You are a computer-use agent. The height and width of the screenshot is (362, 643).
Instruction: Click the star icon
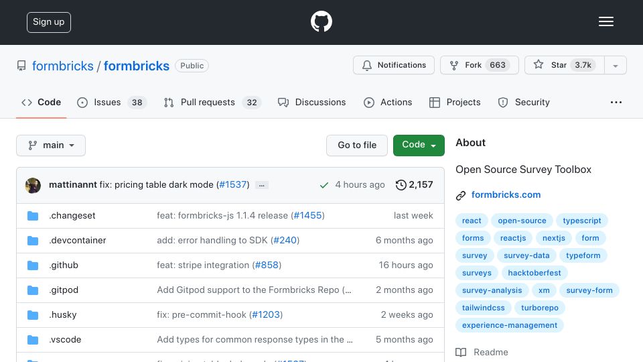[539, 65]
